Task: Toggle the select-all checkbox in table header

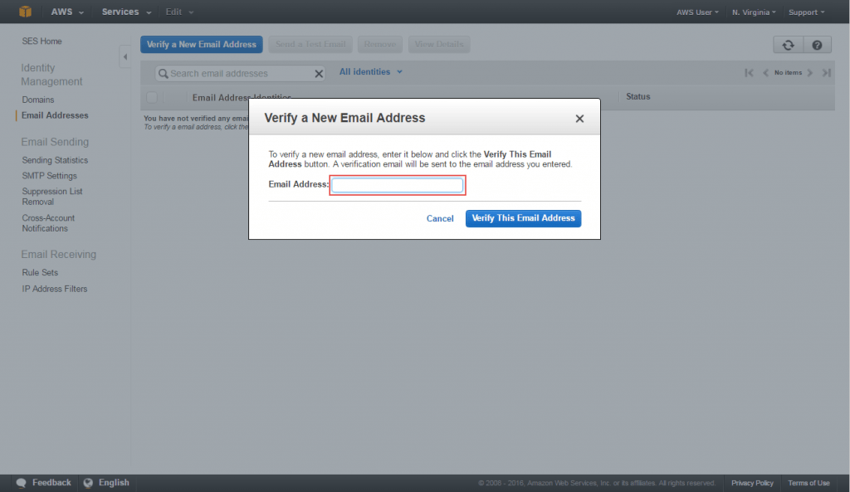Action: (152, 97)
